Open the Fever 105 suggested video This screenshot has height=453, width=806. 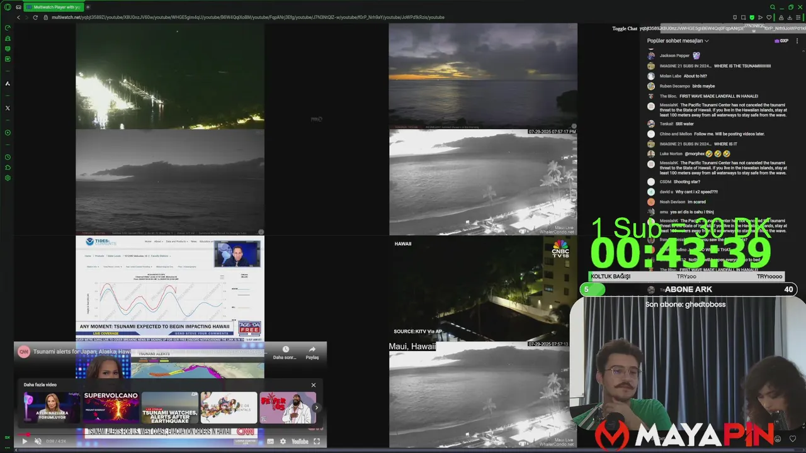click(288, 407)
